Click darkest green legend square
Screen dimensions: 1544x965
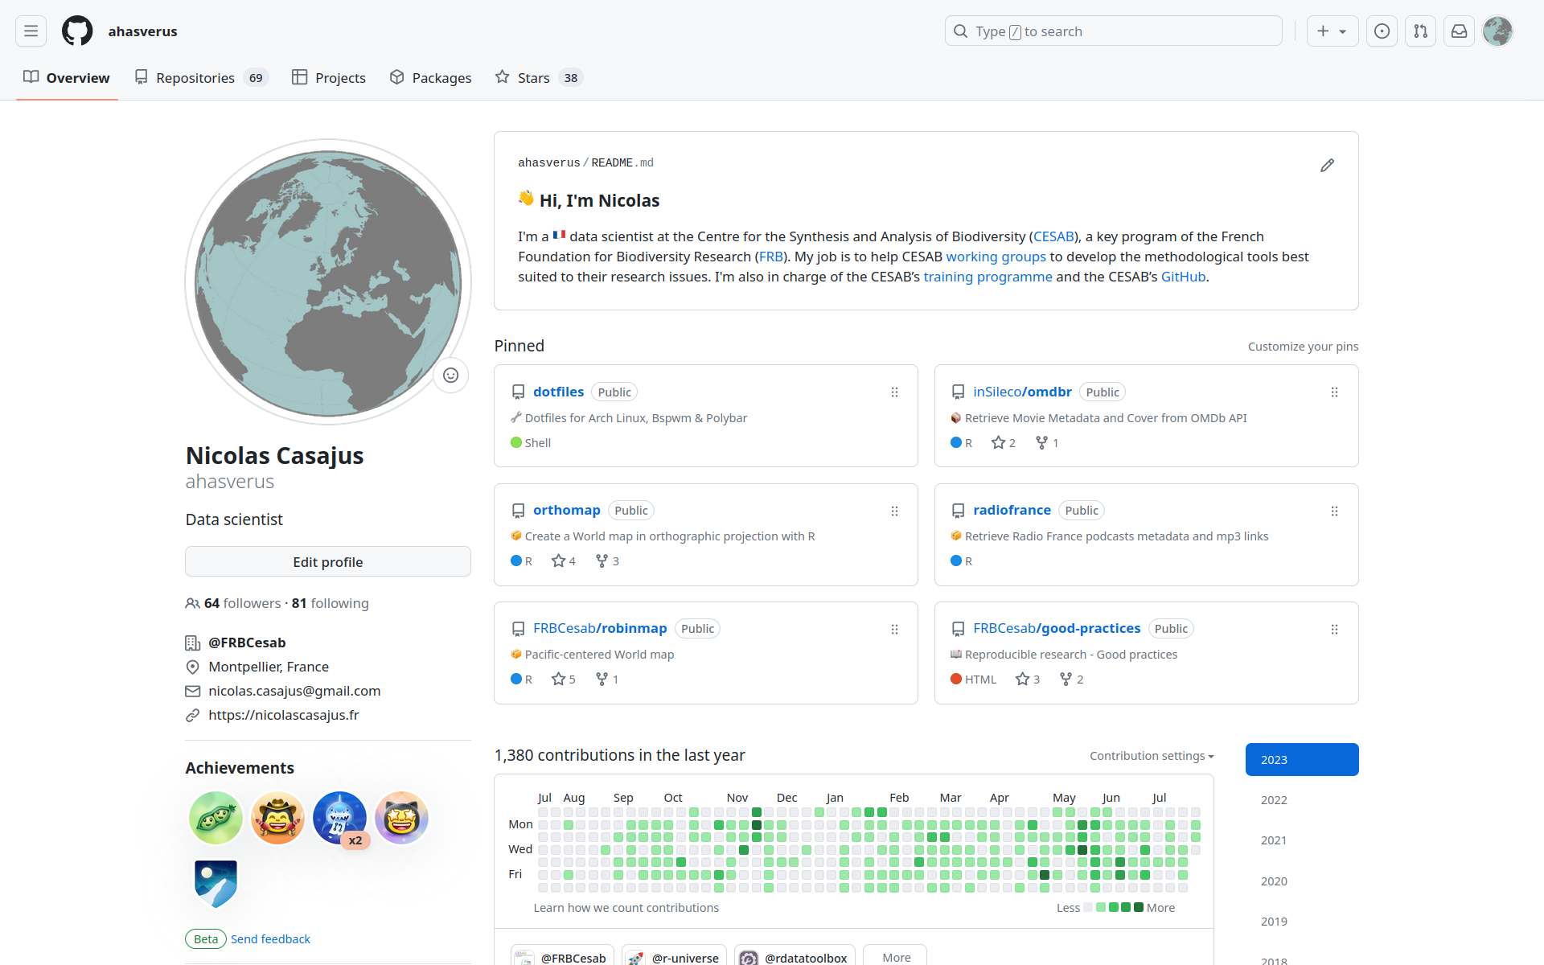[x=1139, y=907]
